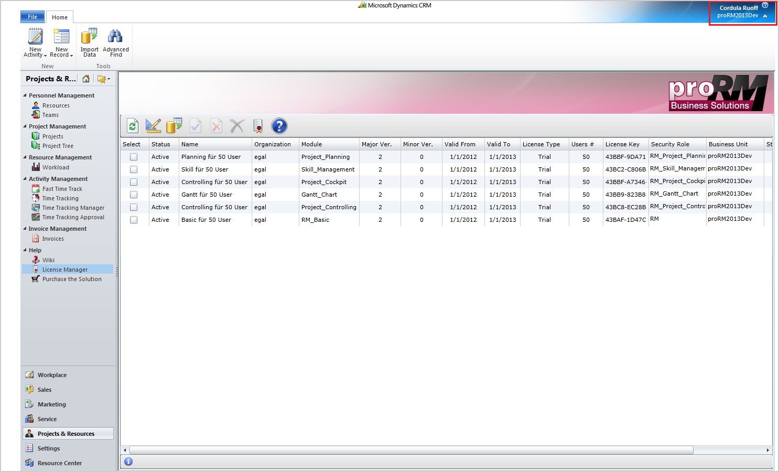Screen dimensions: 779x472
Task: Click the RM_Basic module cell
Action: [x=329, y=220]
